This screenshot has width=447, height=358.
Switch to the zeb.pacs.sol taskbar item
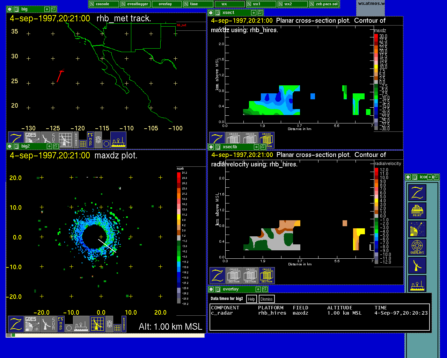(324, 4)
